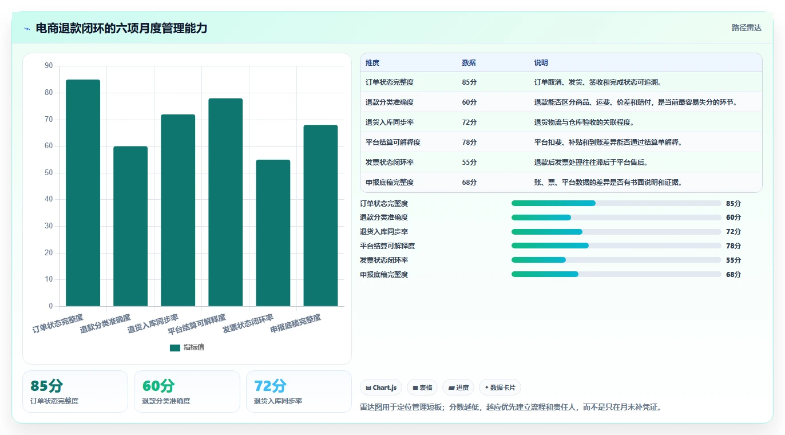This screenshot has width=785, height=435.
Task: Select the 平台结算可解释度 chart bar
Action: point(225,202)
